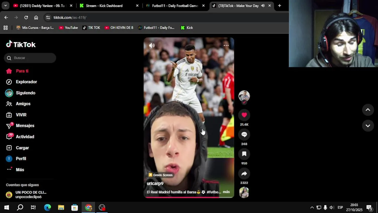Open Mis Cursos - Barça bookmark
This screenshot has width=378, height=213.
coord(35,28)
